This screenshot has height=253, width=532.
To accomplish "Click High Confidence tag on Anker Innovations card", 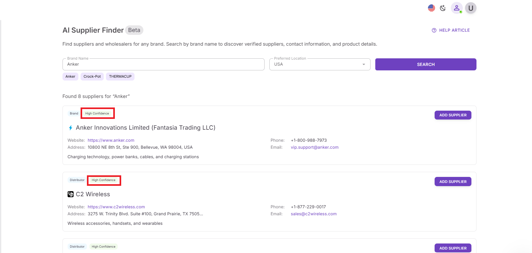I will coord(97,114).
